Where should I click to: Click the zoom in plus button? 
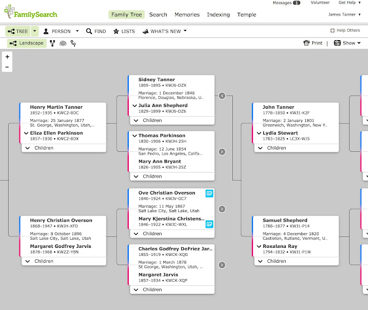(7, 57)
